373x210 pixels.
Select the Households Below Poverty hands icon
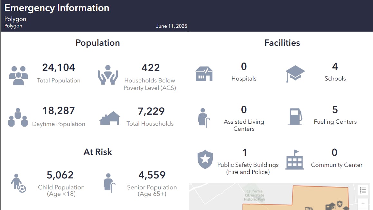(108, 74)
